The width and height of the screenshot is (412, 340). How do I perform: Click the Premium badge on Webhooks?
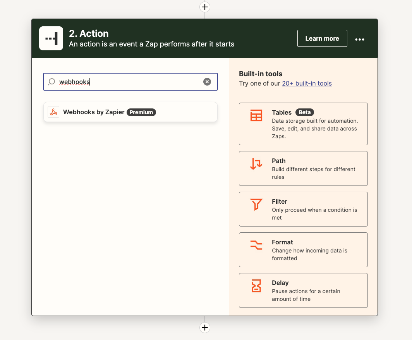point(141,112)
